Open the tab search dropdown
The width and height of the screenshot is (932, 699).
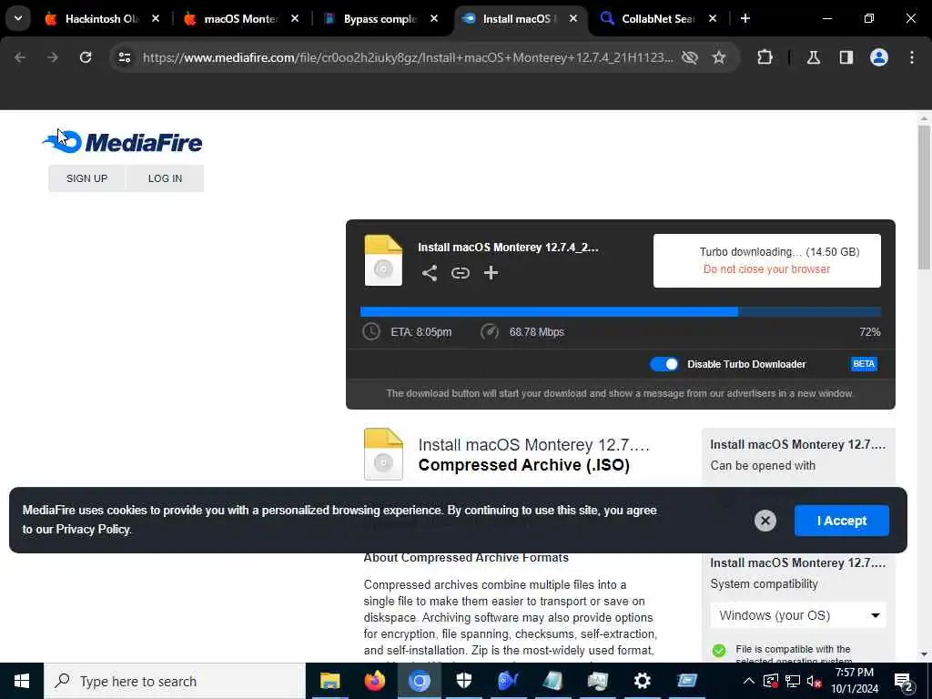tap(18, 18)
